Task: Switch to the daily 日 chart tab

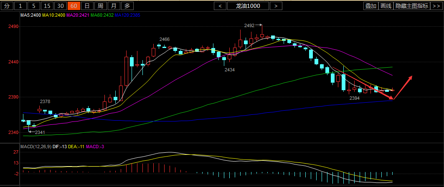Action: click(86, 6)
